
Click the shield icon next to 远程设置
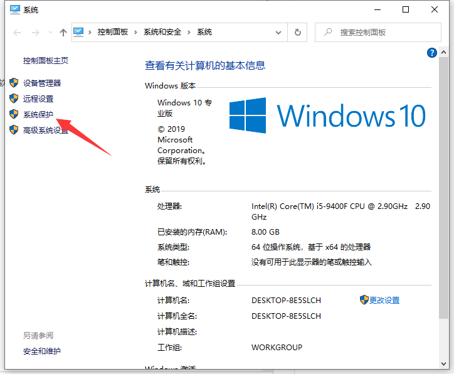click(x=14, y=99)
